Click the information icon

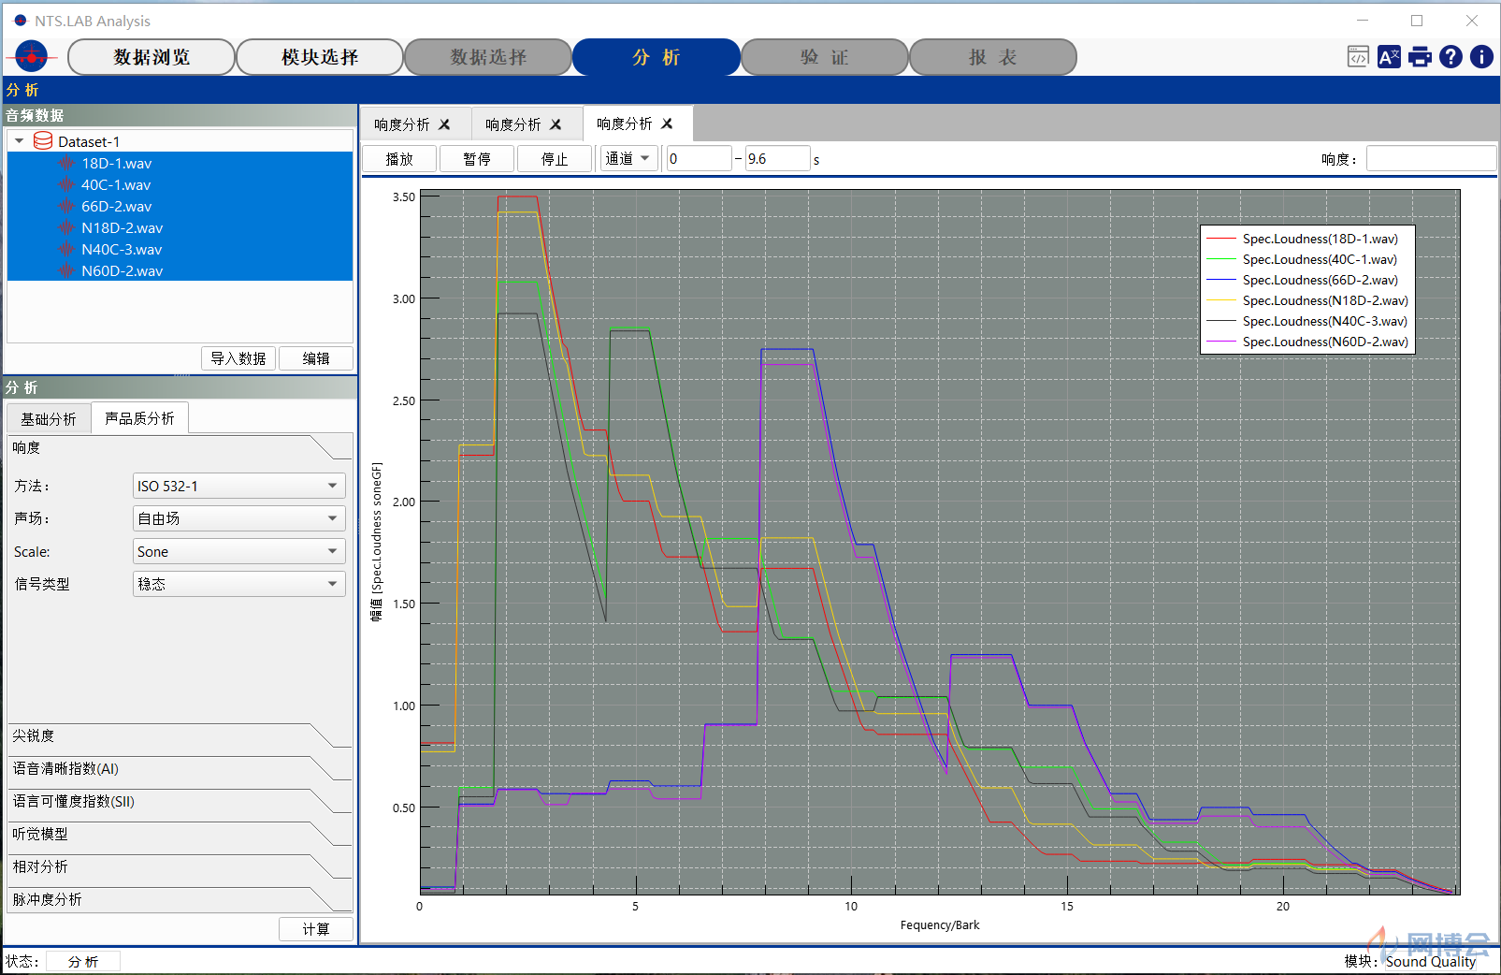[1481, 57]
